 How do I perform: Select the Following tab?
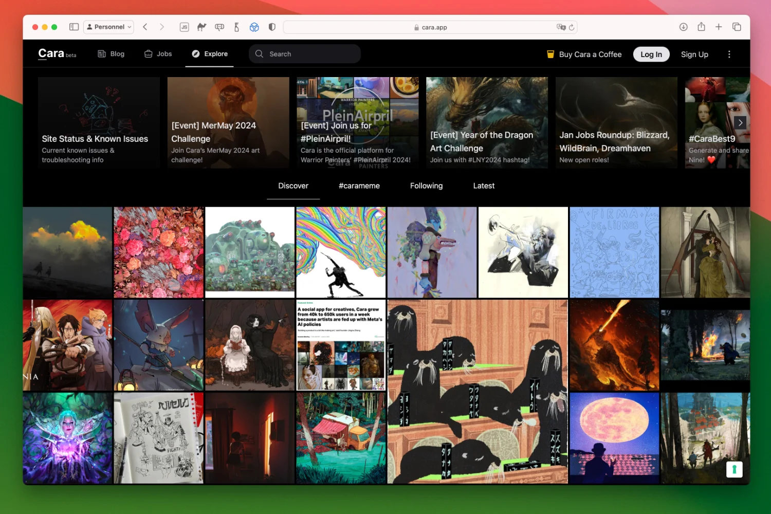[x=426, y=186]
